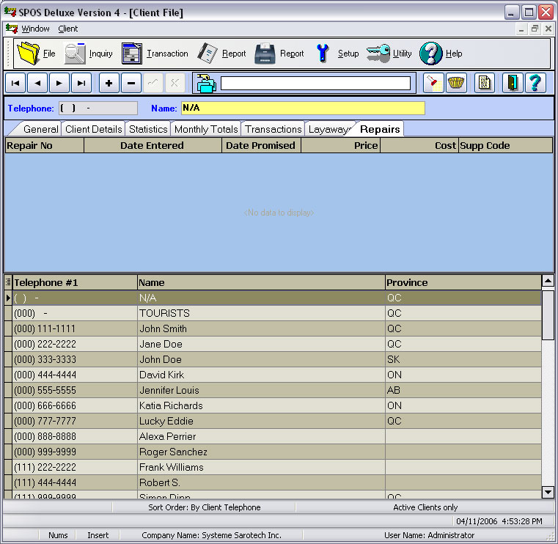The width and height of the screenshot is (558, 544).
Task: Switch to the Client Details tab
Action: point(93,129)
